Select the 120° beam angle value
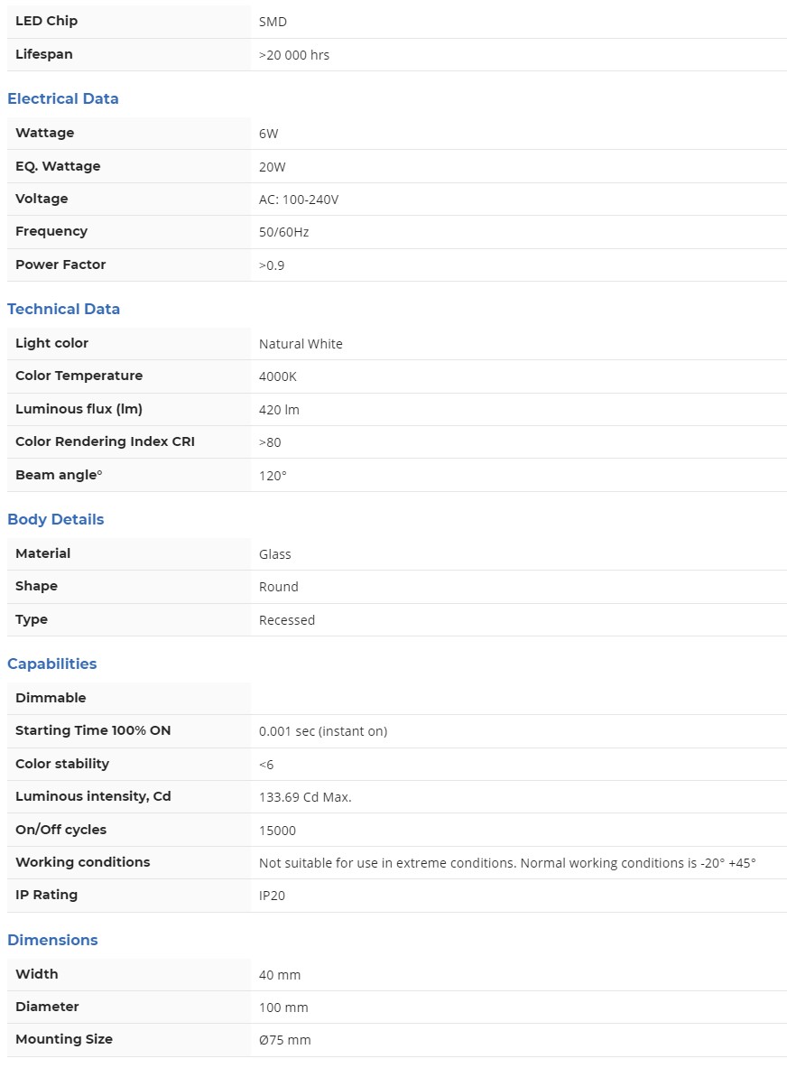This screenshot has height=1068, width=787. [273, 476]
